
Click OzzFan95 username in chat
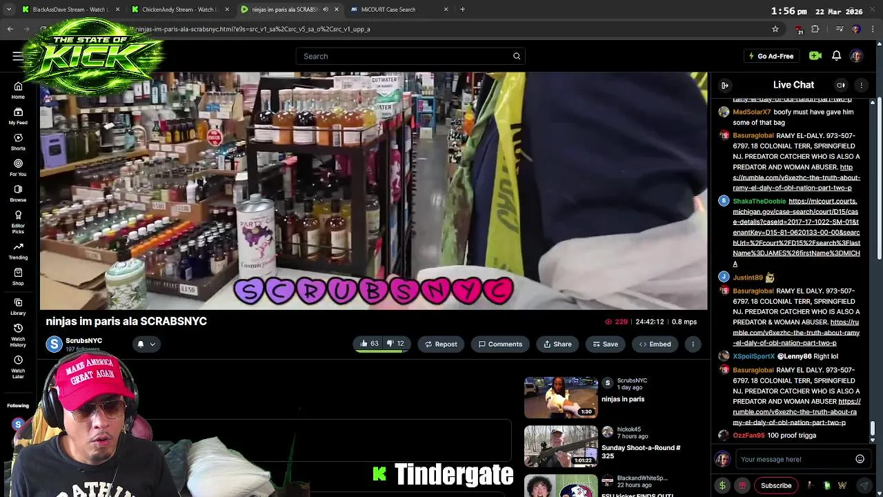(x=748, y=436)
